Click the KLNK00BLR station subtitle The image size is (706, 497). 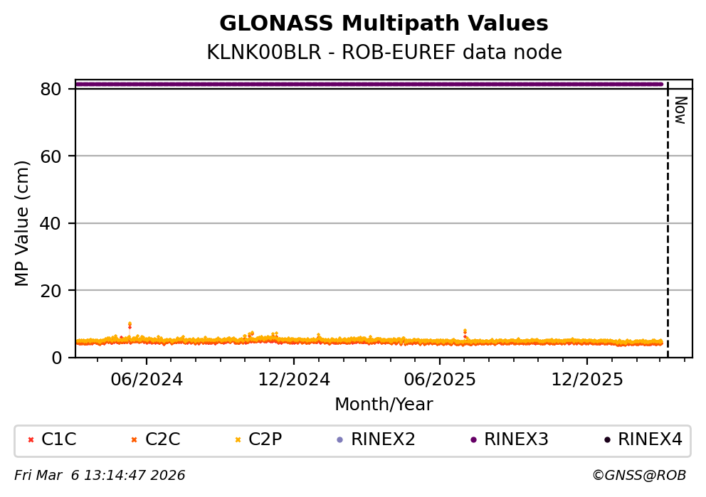(384, 53)
